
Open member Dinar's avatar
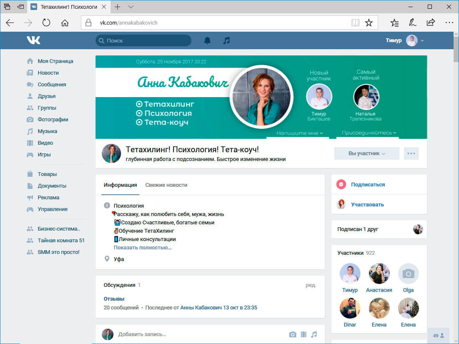tap(350, 308)
